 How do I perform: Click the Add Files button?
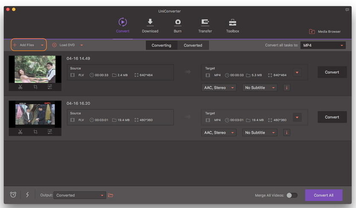pyautogui.click(x=23, y=45)
